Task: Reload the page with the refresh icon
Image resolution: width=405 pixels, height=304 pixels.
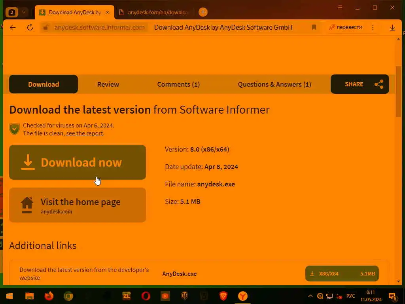Action: pyautogui.click(x=30, y=27)
